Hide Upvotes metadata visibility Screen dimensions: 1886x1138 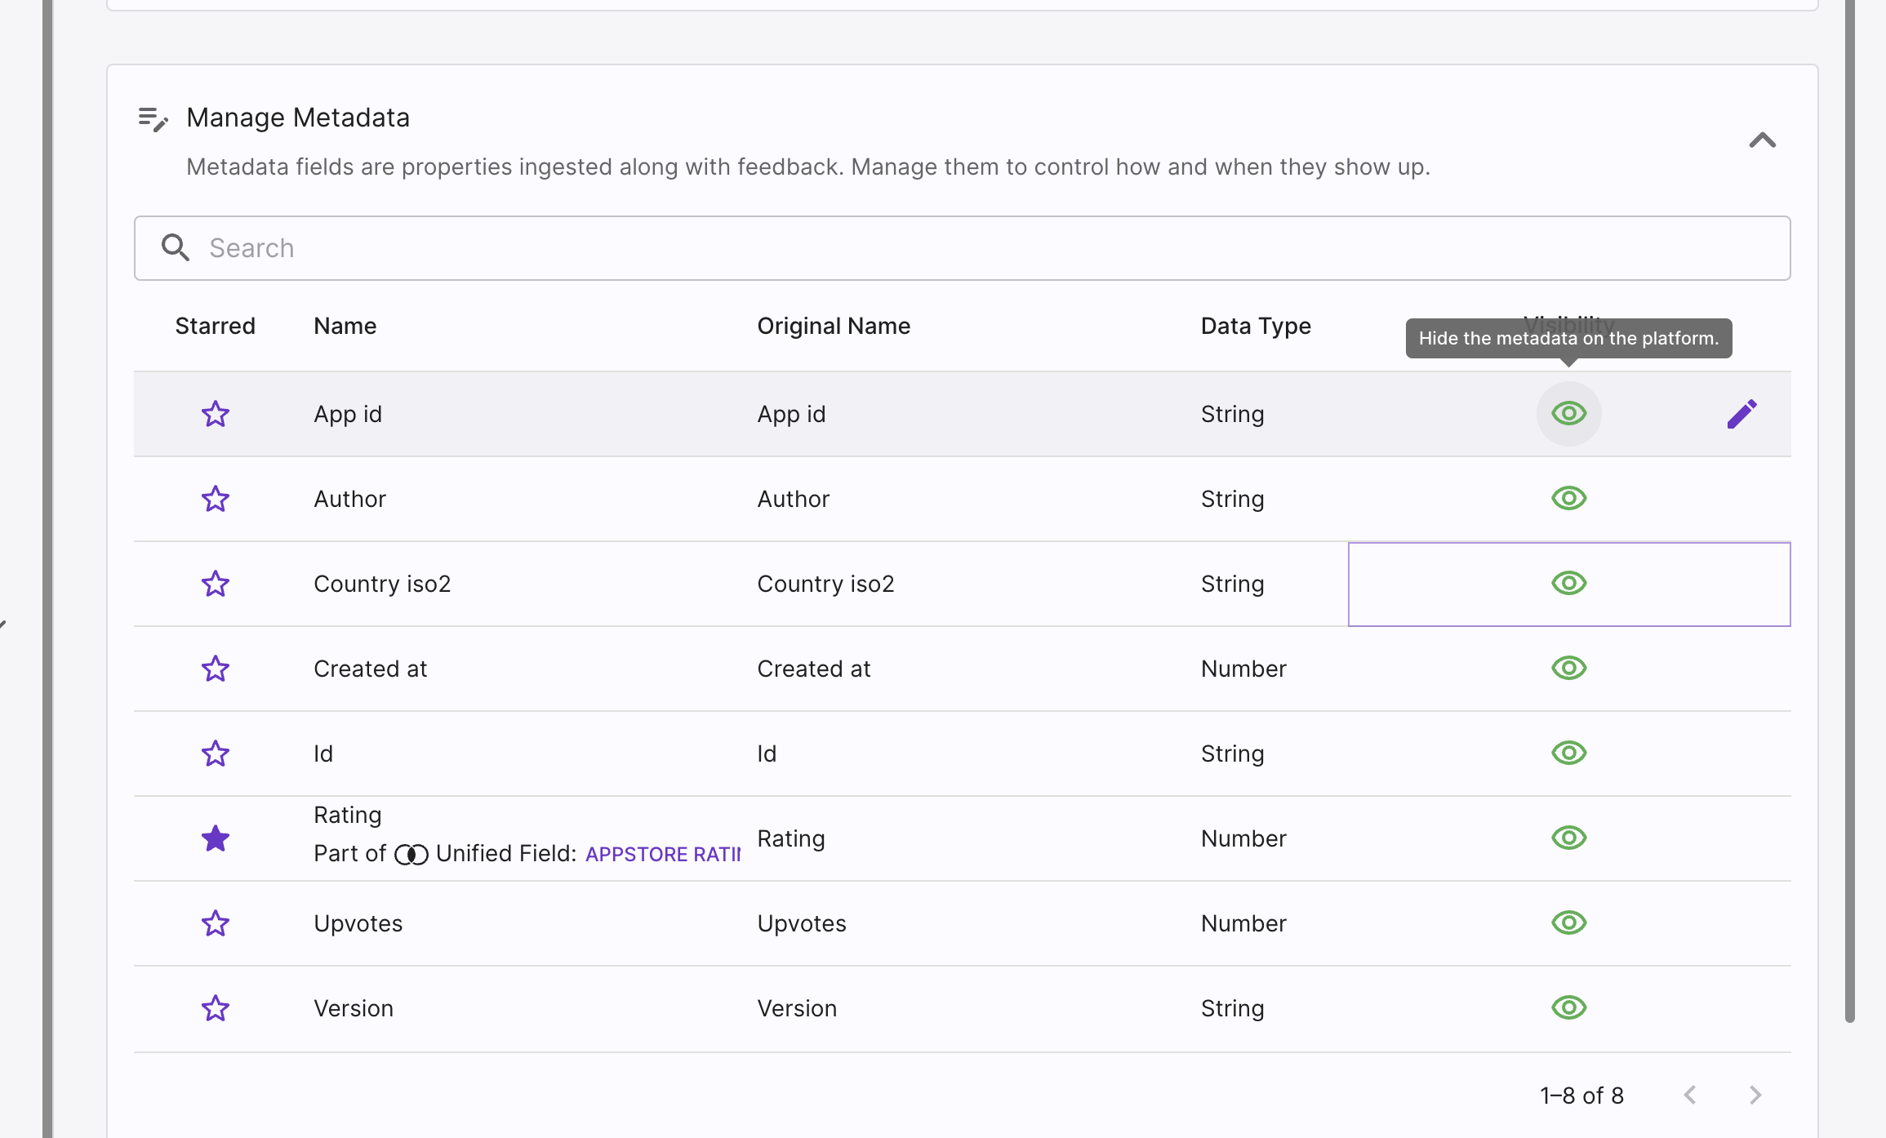tap(1568, 922)
